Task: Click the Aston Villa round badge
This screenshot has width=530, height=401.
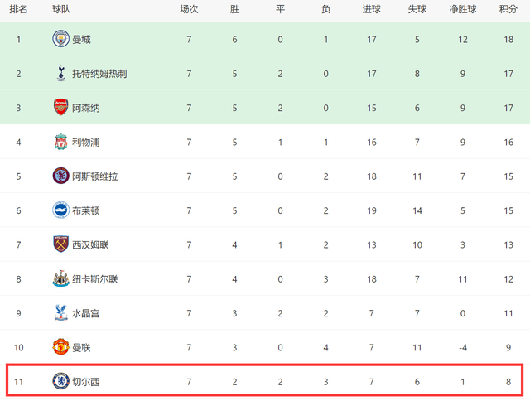Action: (x=60, y=176)
